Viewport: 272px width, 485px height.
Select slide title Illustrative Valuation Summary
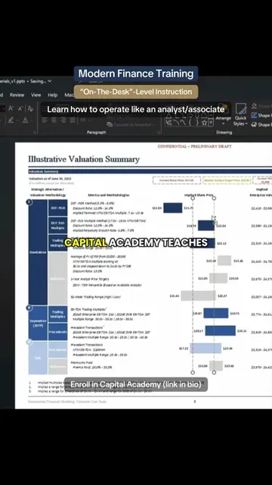tap(84, 159)
